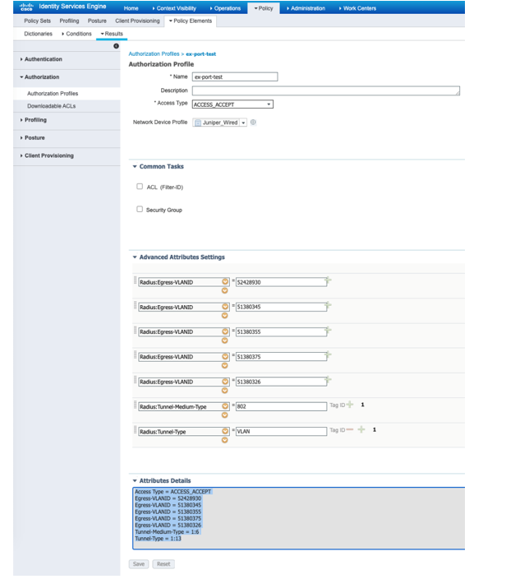Image resolution: width=506 pixels, height=579 pixels.
Task: Open the Context Visibility menu
Action: (174, 8)
